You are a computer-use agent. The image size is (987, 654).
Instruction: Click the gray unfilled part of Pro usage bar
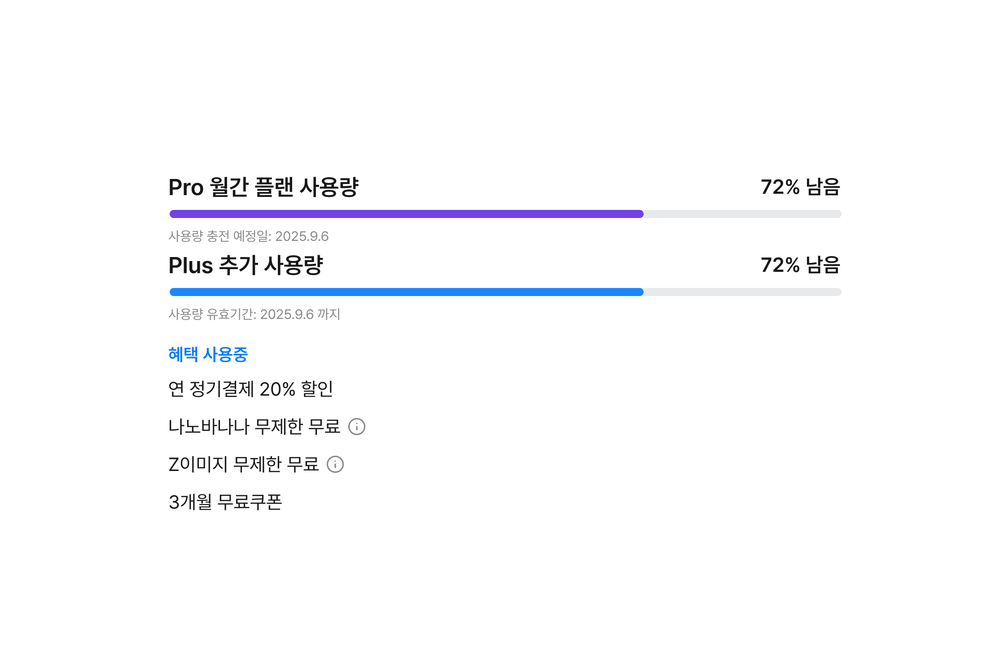(x=742, y=214)
